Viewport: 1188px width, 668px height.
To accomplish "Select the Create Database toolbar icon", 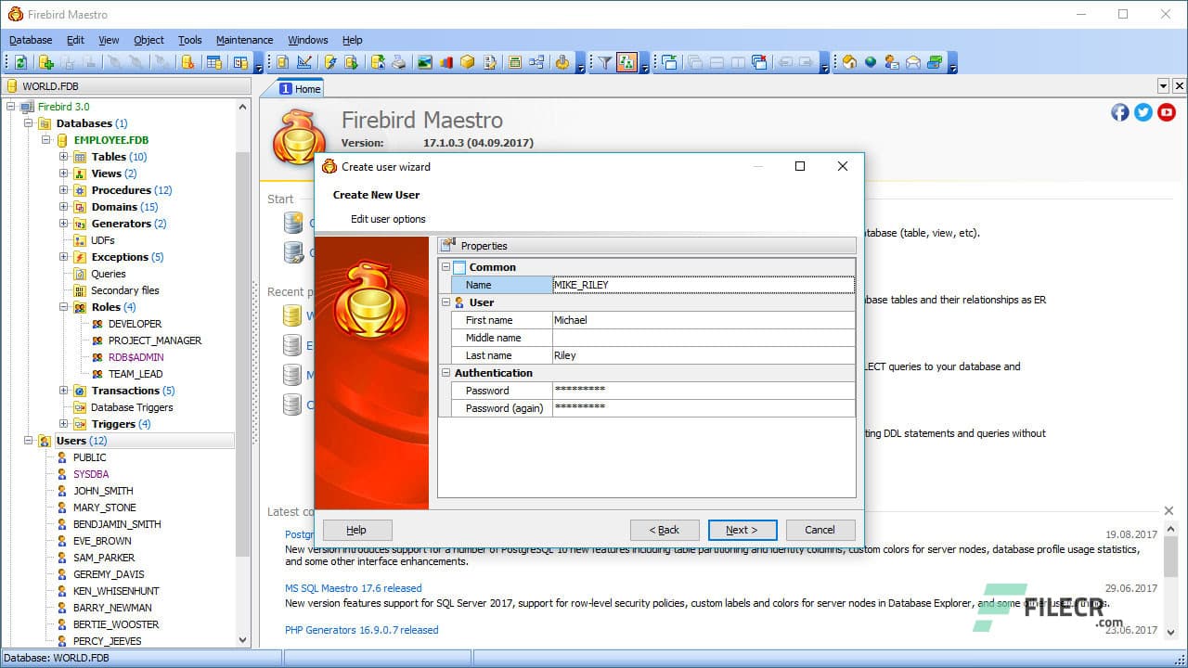I will (x=45, y=62).
